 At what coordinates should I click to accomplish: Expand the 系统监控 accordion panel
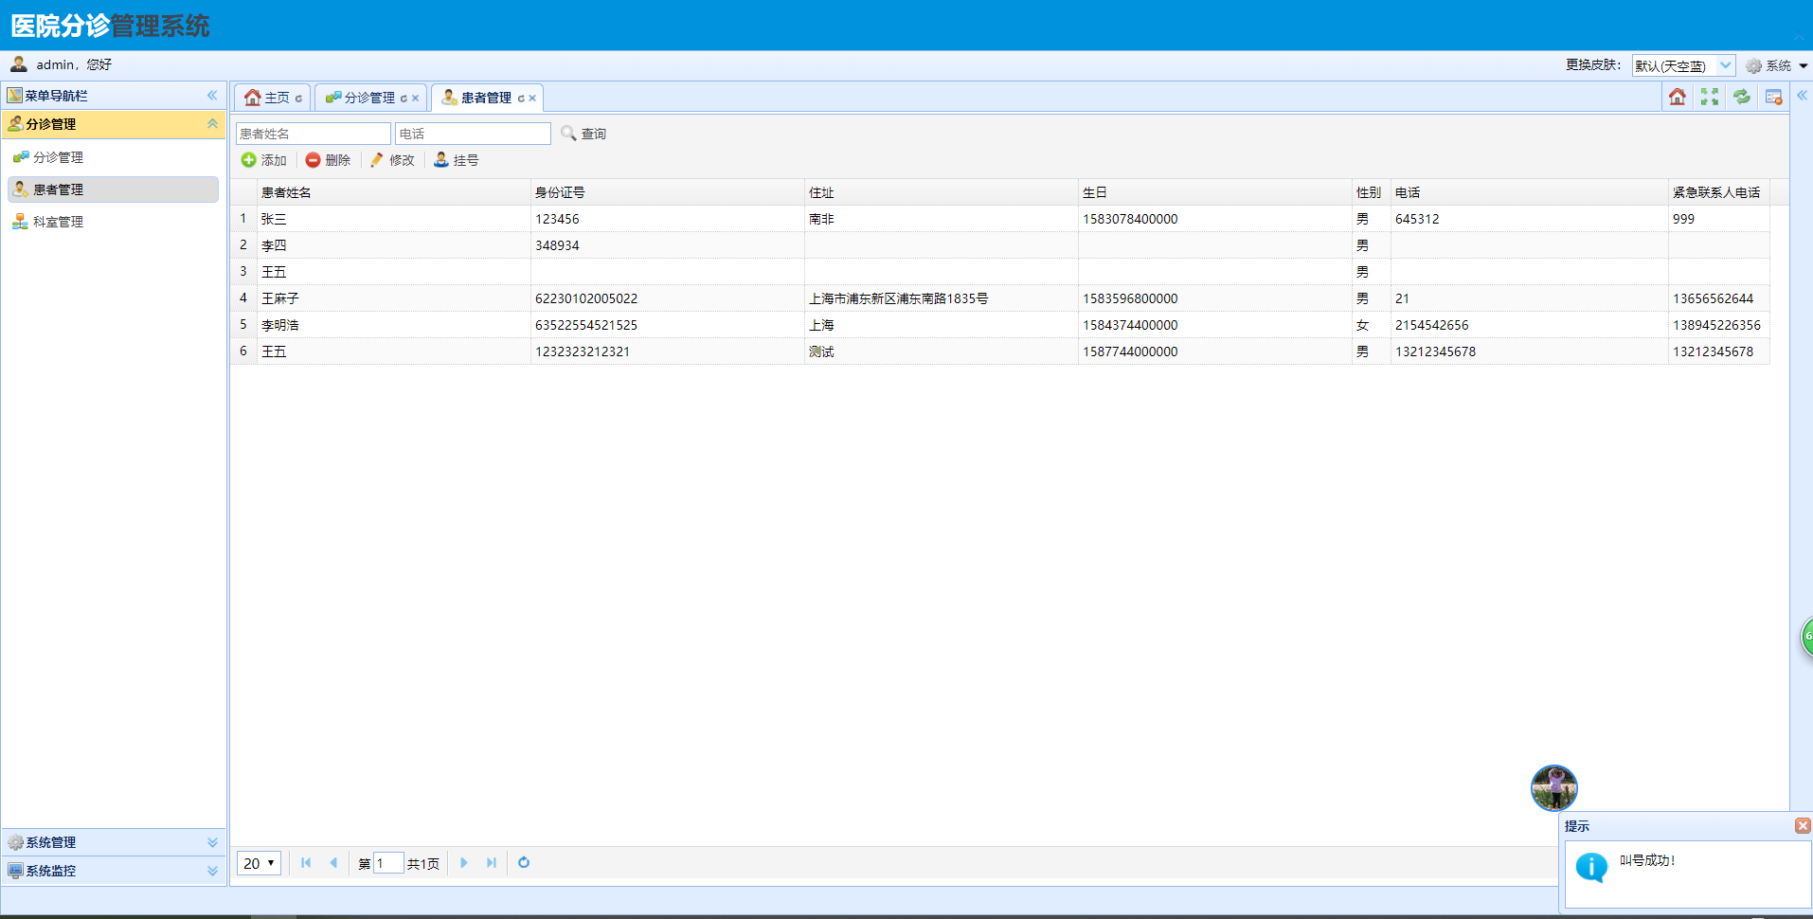click(114, 871)
